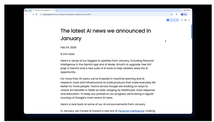Go to previous sentence in read aloud

click(x=171, y=20)
